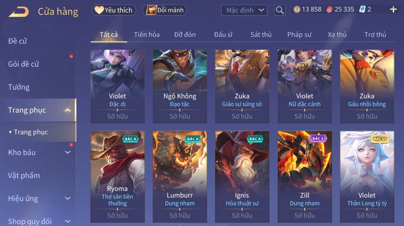The width and height of the screenshot is (404, 226).
Task: Go to the Gói đề cử section
Action: 23,64
